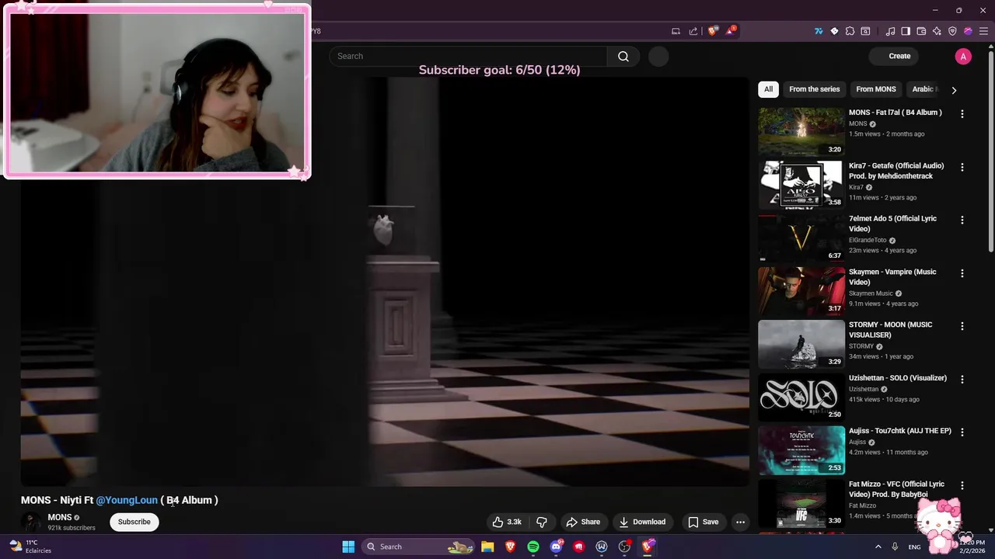The image size is (995, 559).
Task: Click the Share button below video
Action: pos(583,522)
